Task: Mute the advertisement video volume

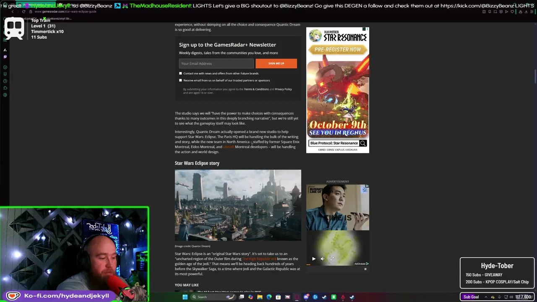Action: click(x=322, y=259)
